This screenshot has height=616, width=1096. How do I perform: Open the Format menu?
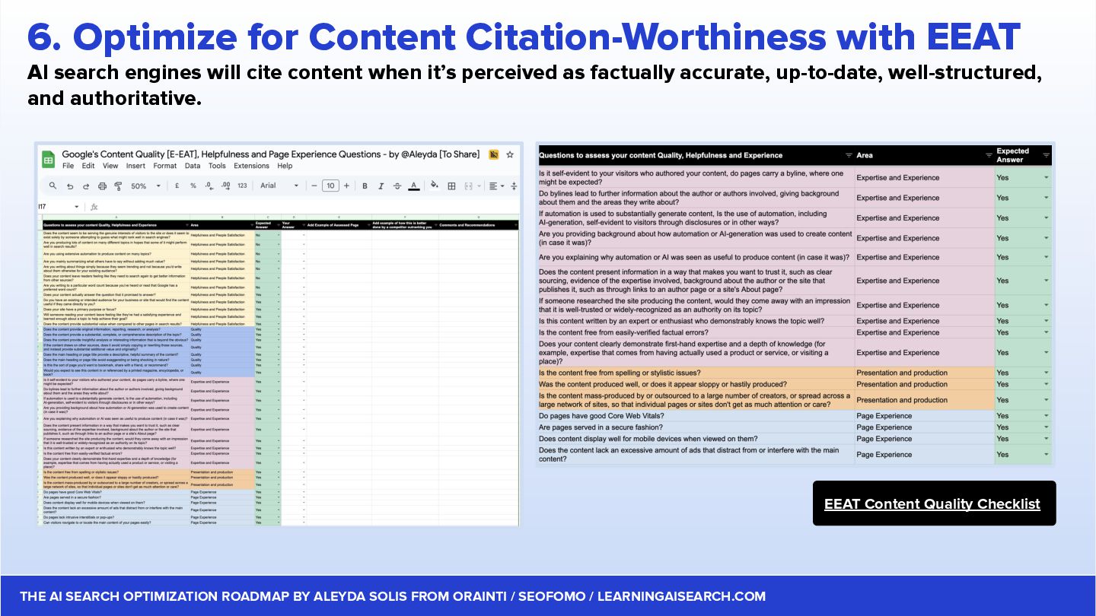(x=165, y=166)
